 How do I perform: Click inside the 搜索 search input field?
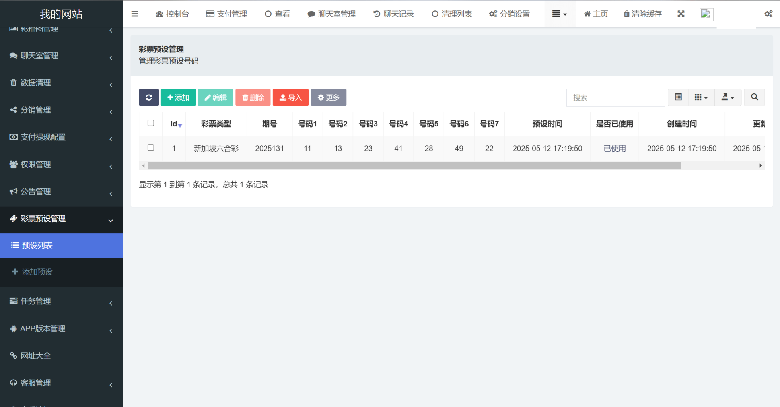click(x=615, y=97)
